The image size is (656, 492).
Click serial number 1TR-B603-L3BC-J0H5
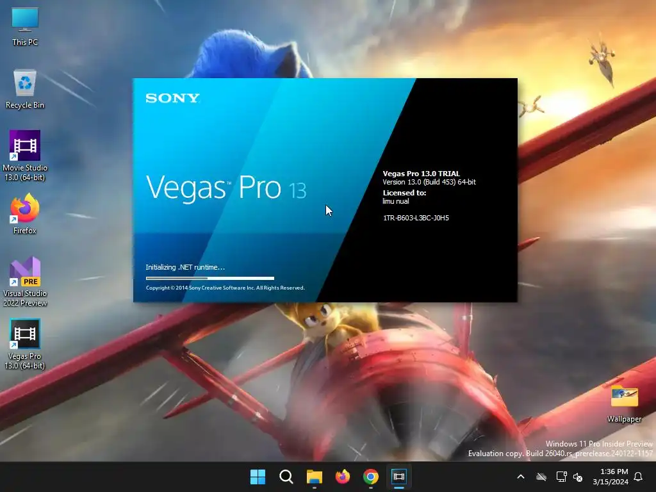click(x=416, y=218)
